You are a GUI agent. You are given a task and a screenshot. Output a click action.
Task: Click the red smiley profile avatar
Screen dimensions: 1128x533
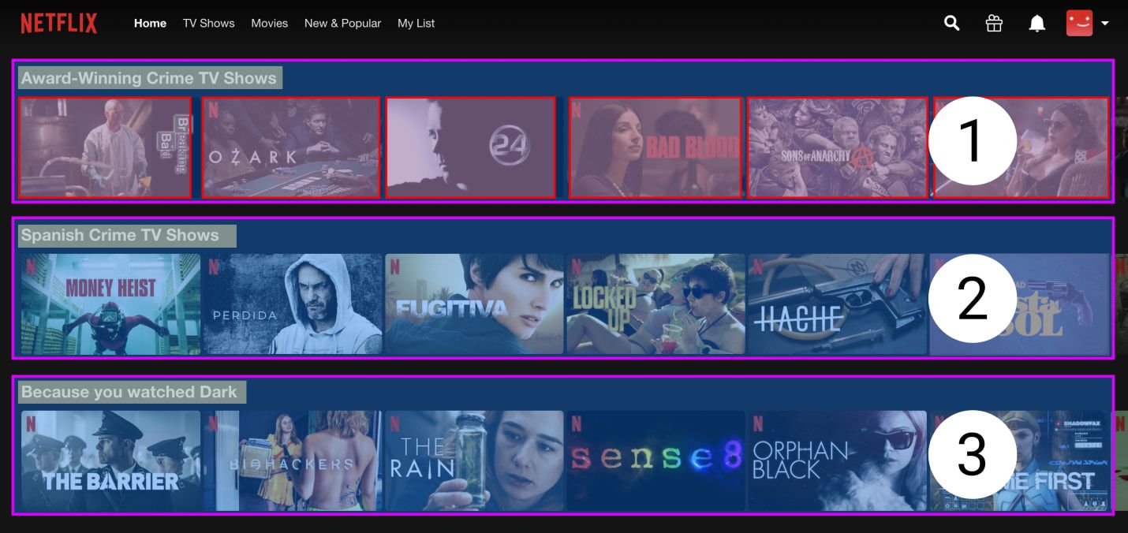point(1079,23)
